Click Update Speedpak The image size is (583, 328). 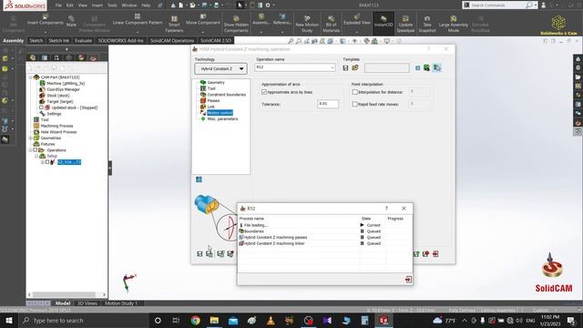(405, 25)
